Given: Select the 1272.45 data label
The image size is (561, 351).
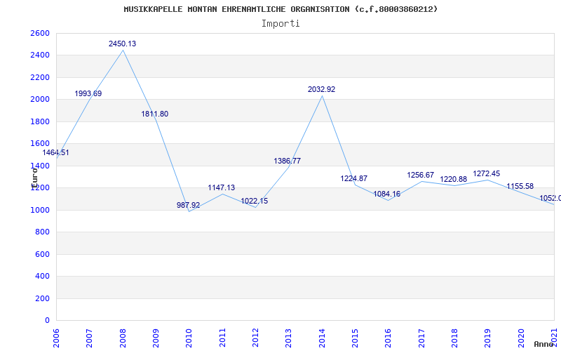Looking at the screenshot, I should [x=487, y=173].
